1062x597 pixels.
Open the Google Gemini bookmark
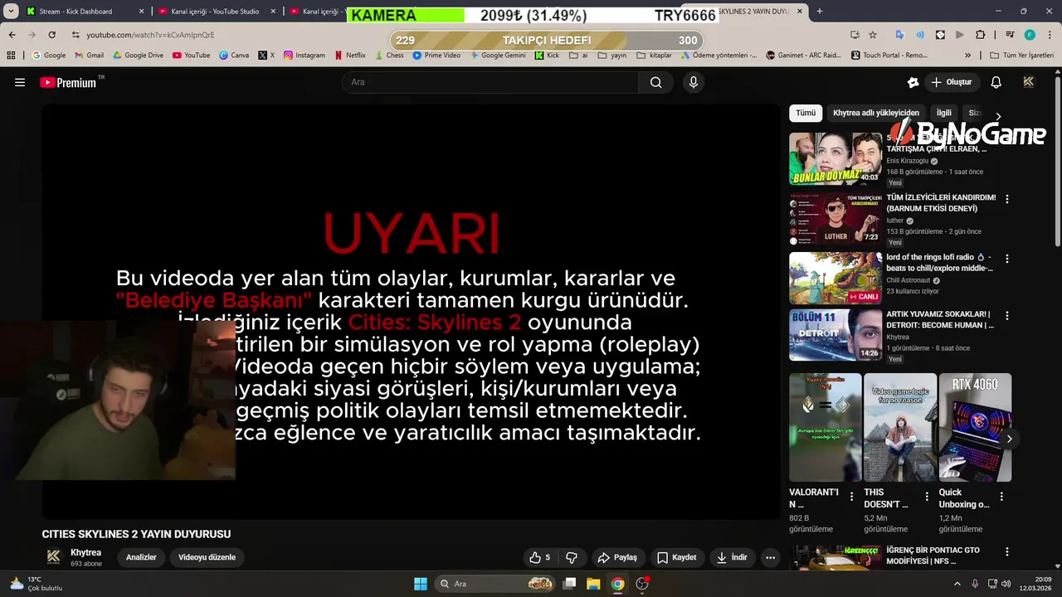[x=497, y=55]
